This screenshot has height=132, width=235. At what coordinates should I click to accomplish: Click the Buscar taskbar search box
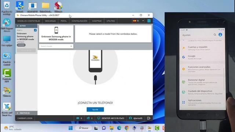(x=83, y=128)
